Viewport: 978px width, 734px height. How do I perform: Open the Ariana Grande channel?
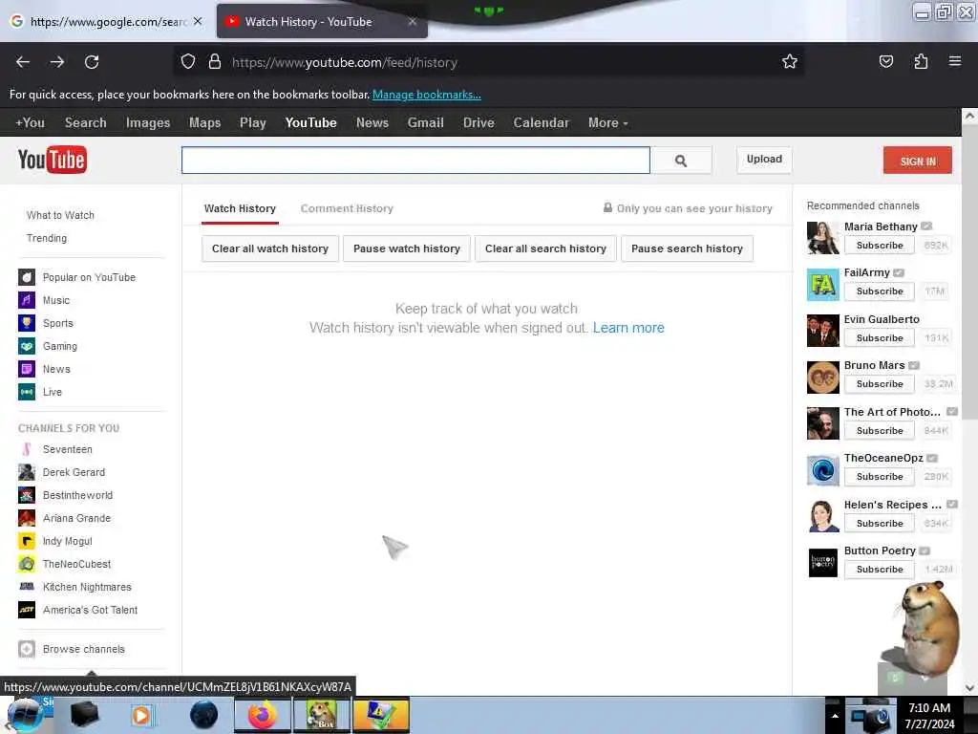[x=76, y=518]
